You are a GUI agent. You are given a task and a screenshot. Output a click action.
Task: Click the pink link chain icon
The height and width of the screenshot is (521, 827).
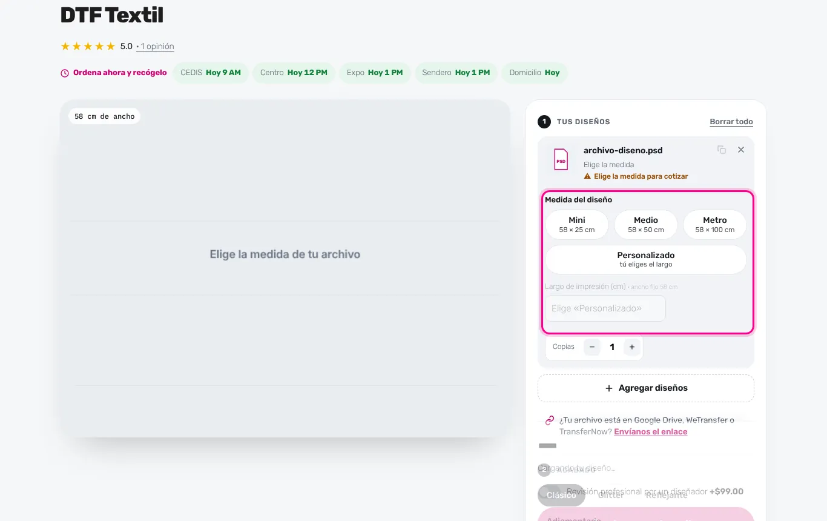click(550, 420)
